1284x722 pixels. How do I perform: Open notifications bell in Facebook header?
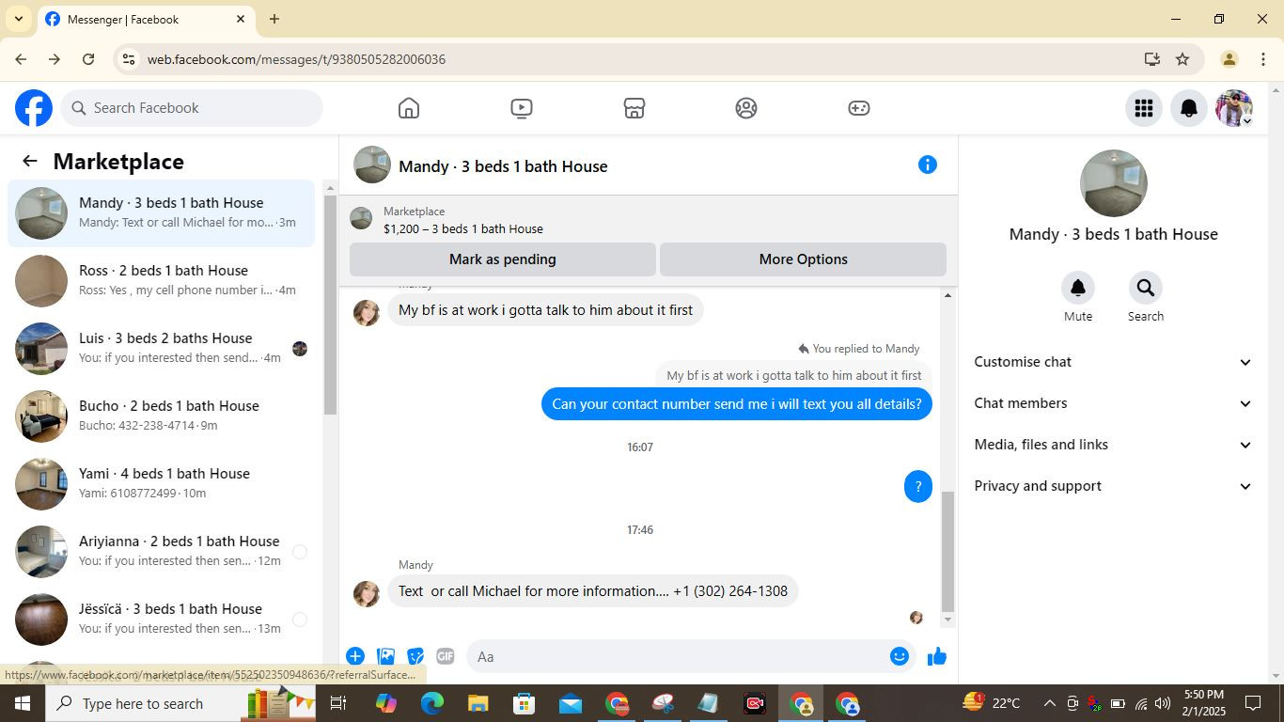[x=1189, y=108]
